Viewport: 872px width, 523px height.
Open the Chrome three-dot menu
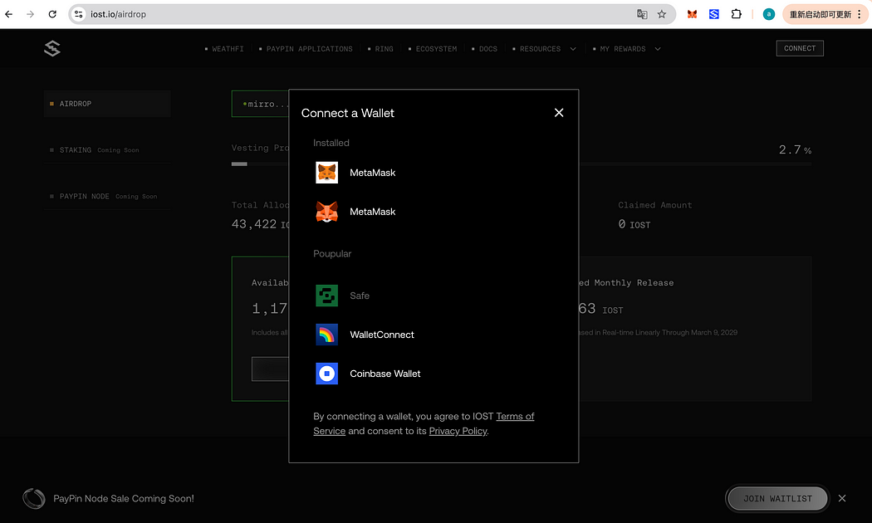[860, 14]
